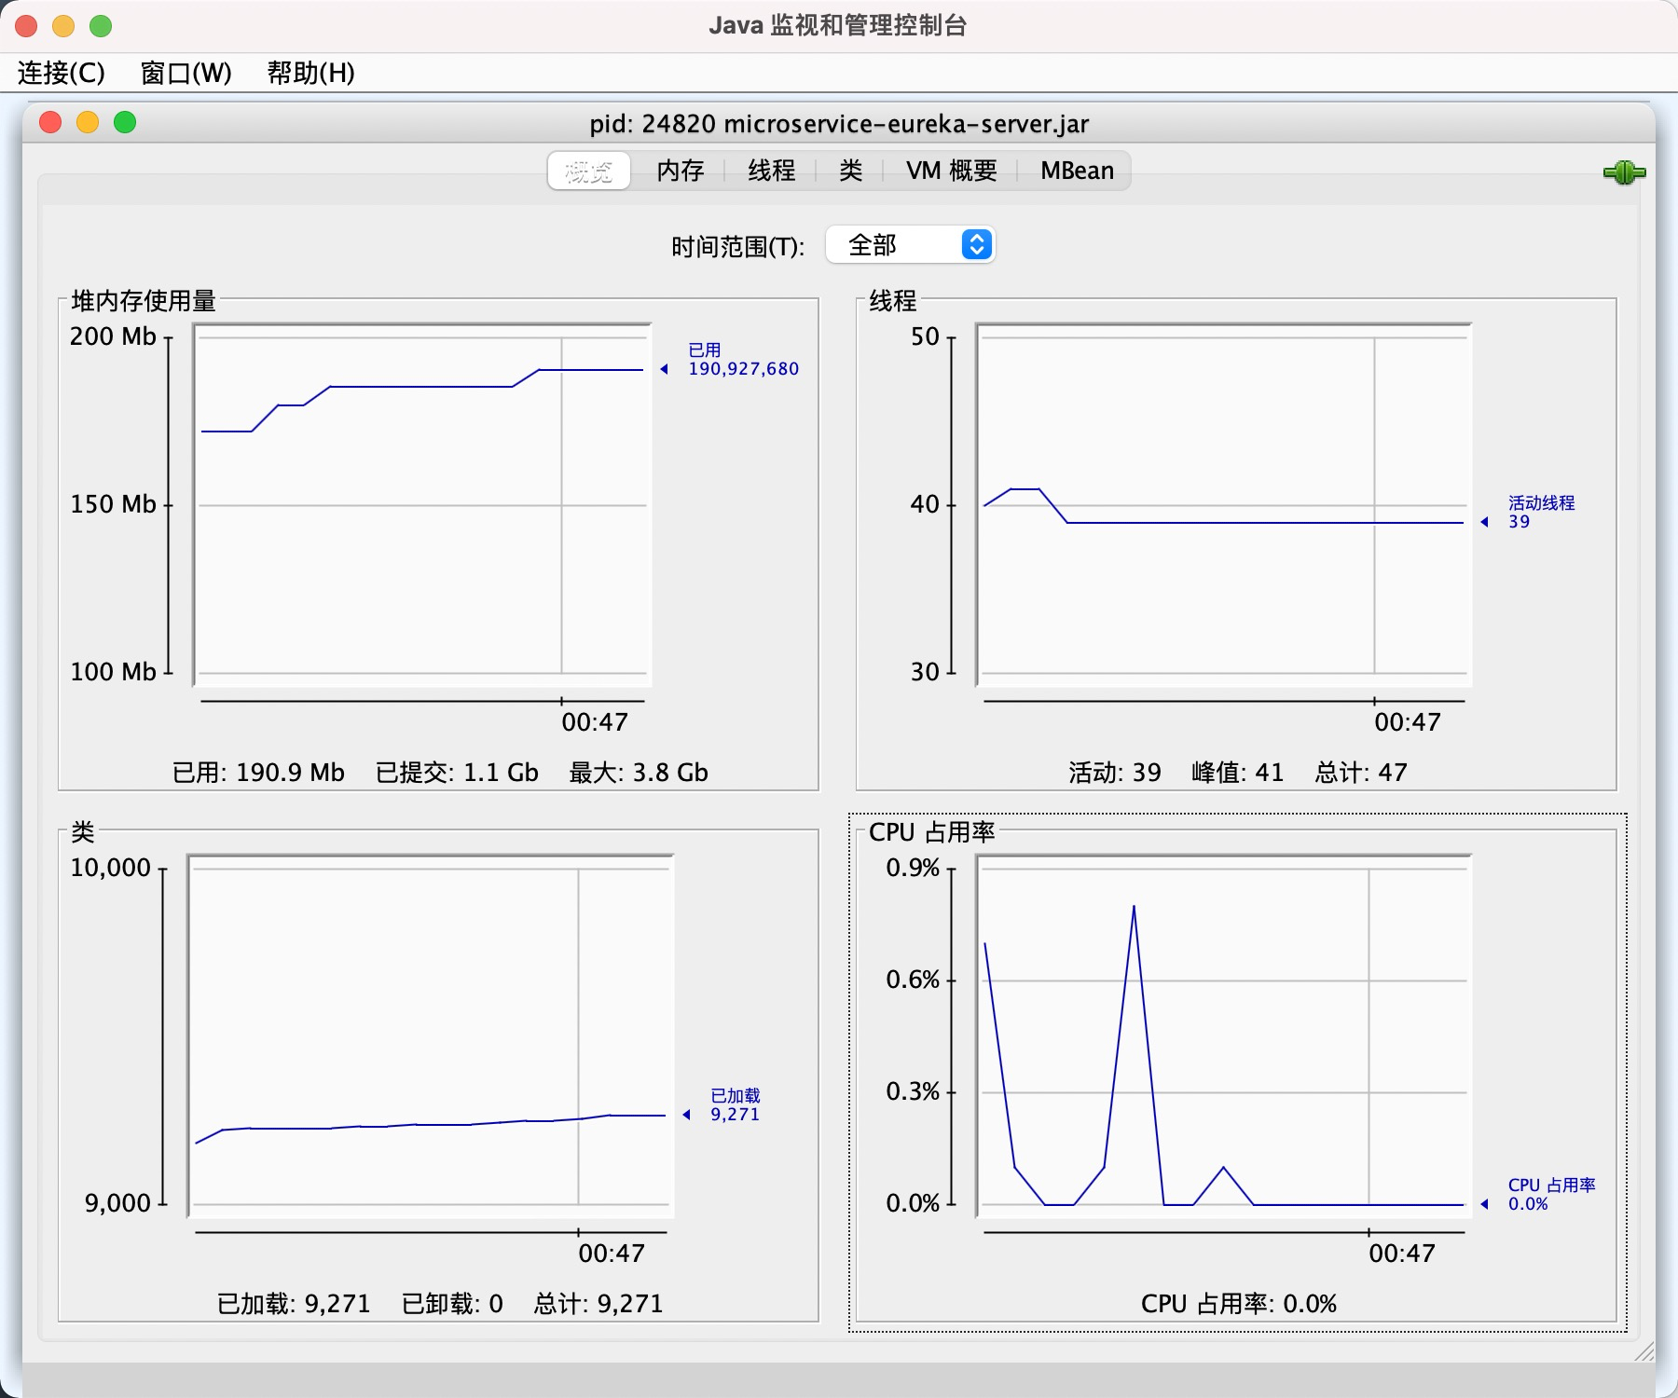Switch to the 内存 tab
The image size is (1678, 1398).
click(x=680, y=171)
